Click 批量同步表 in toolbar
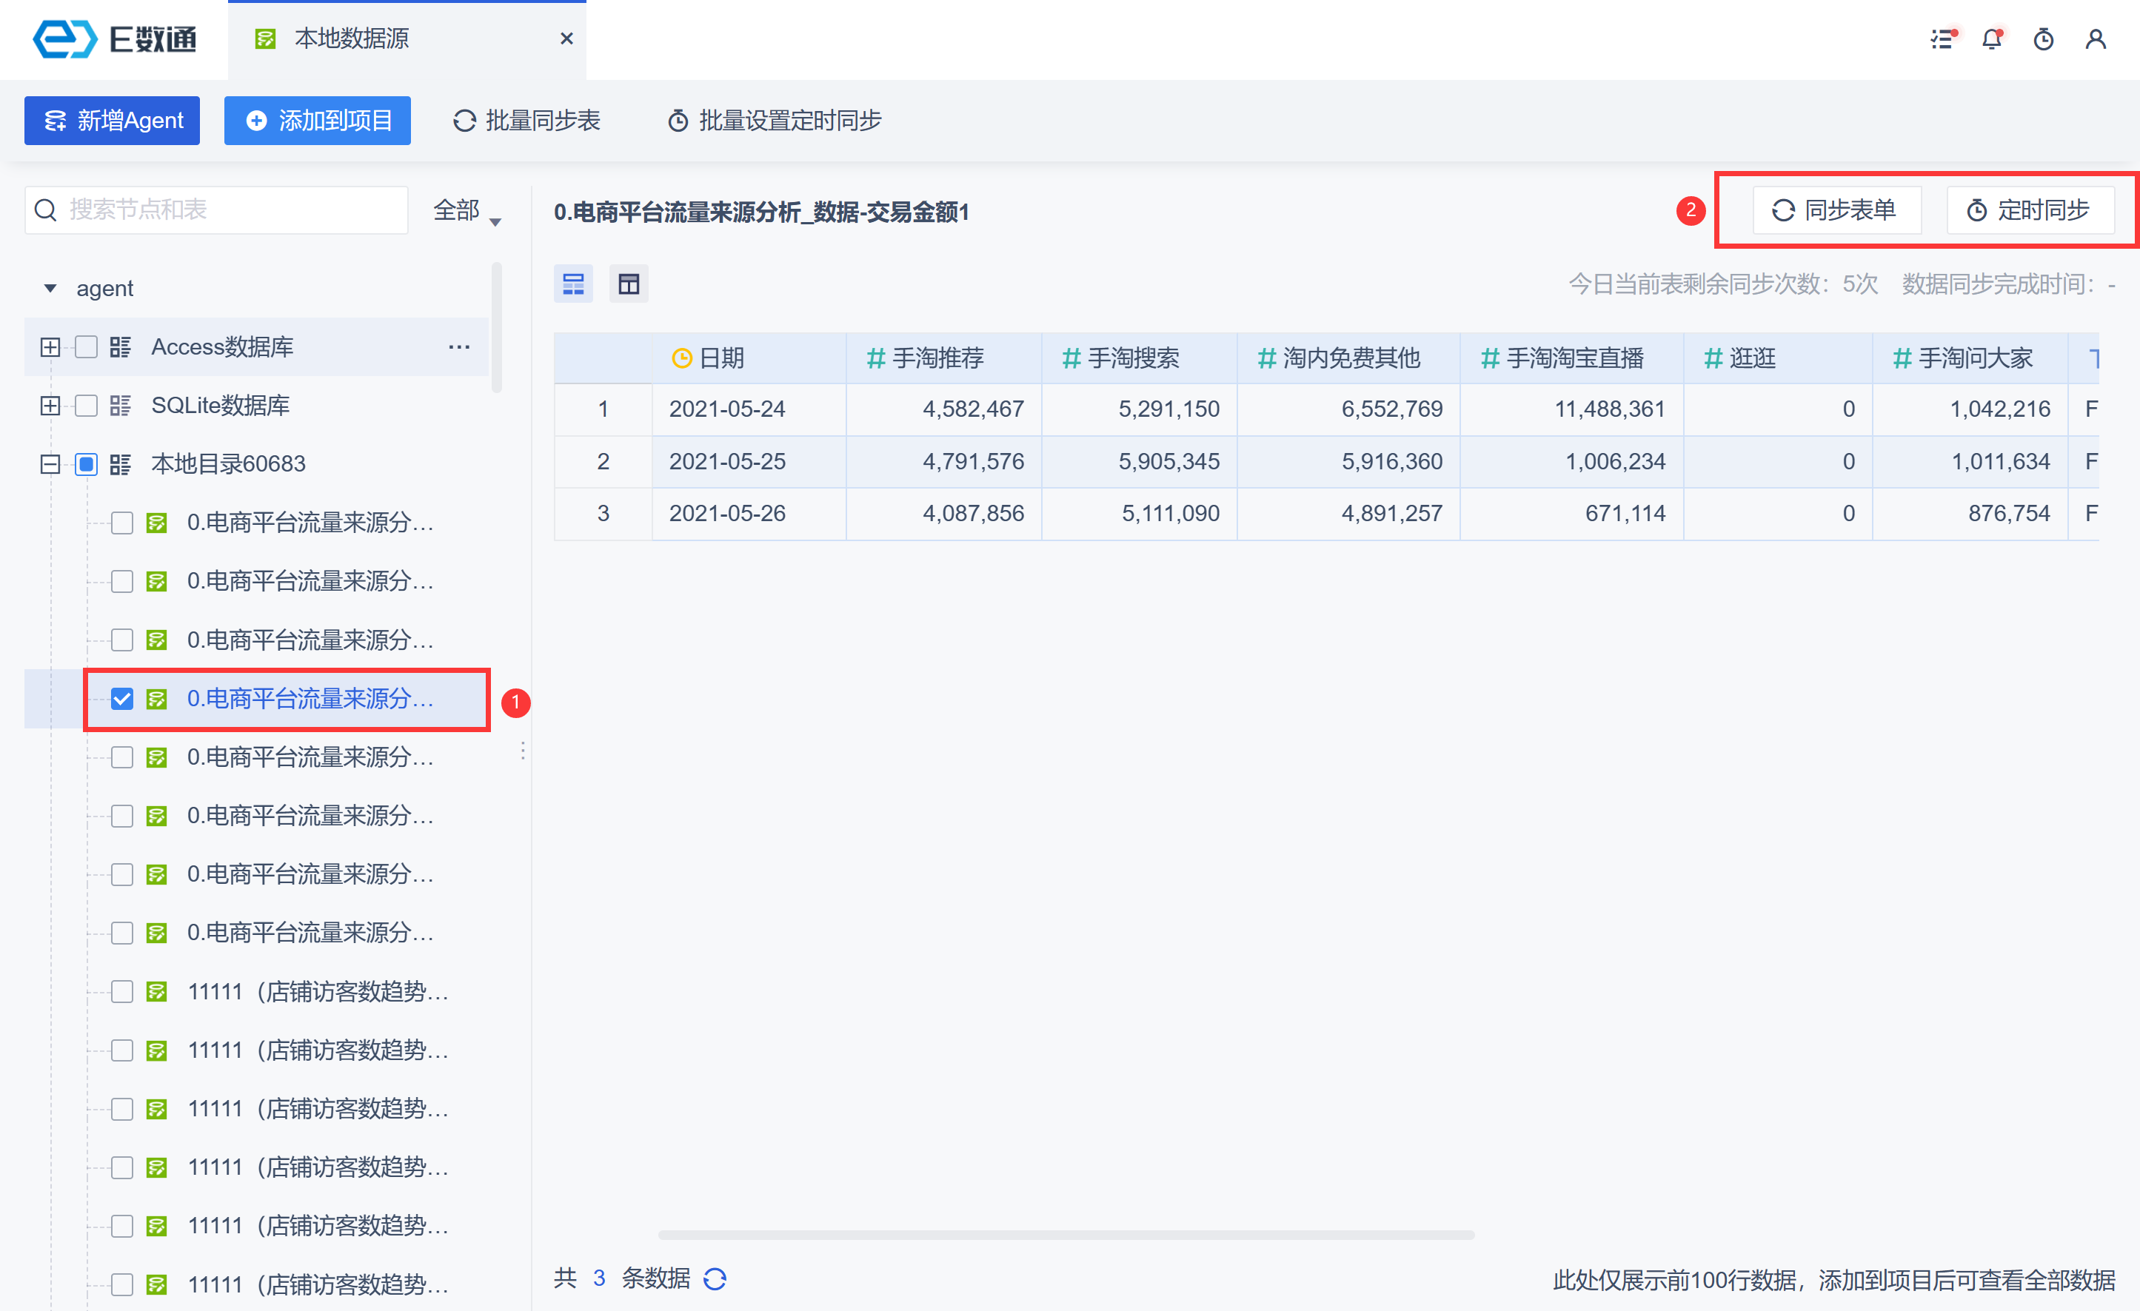Screen dimensions: 2140x1311 click(x=527, y=121)
